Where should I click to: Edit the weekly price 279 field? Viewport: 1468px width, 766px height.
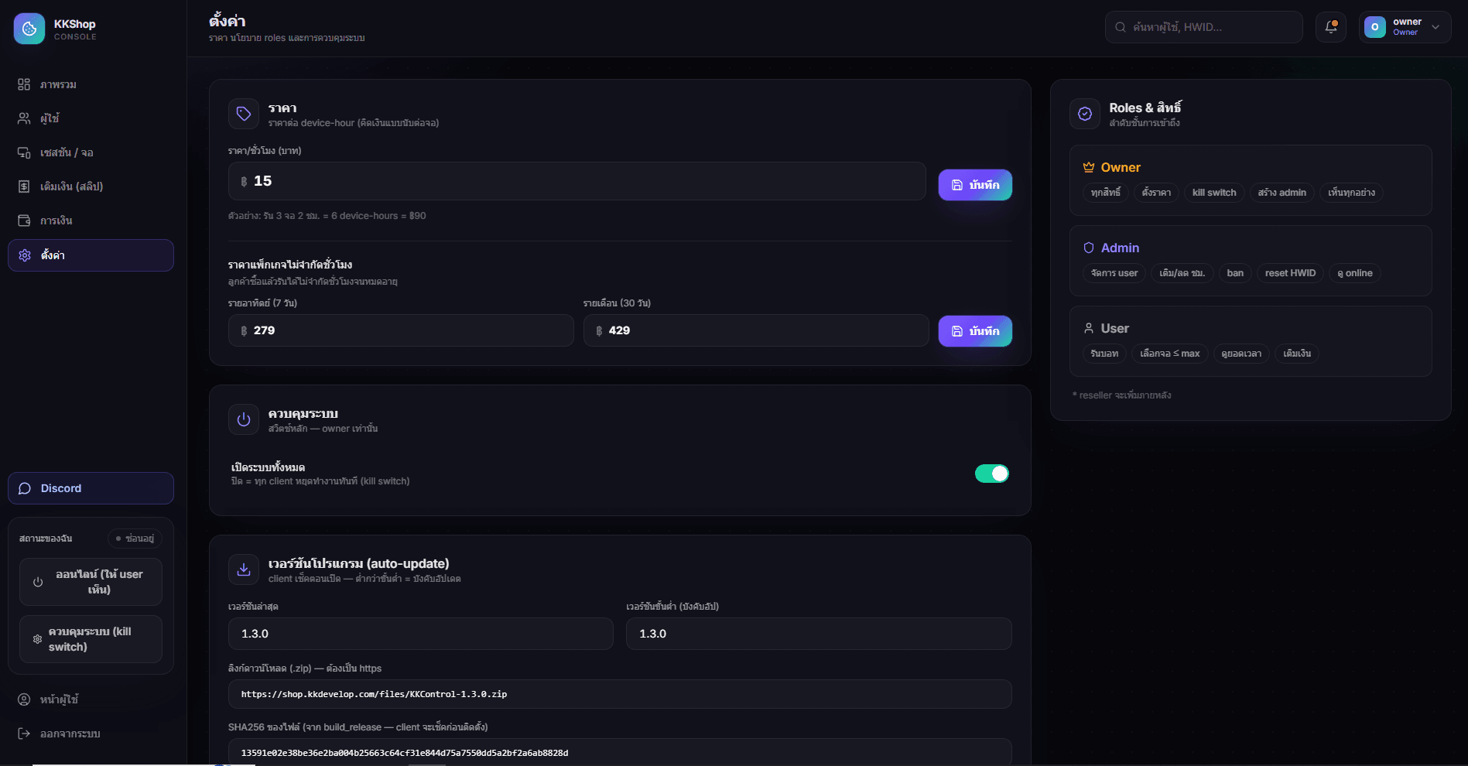pos(401,330)
